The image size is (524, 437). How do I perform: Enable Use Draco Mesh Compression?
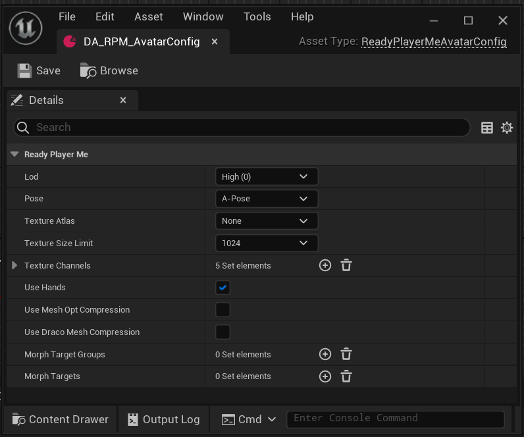(x=223, y=332)
